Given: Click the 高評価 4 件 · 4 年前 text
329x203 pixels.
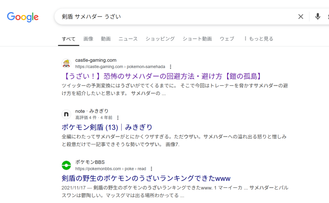Looking at the screenshot, I should [94, 118].
